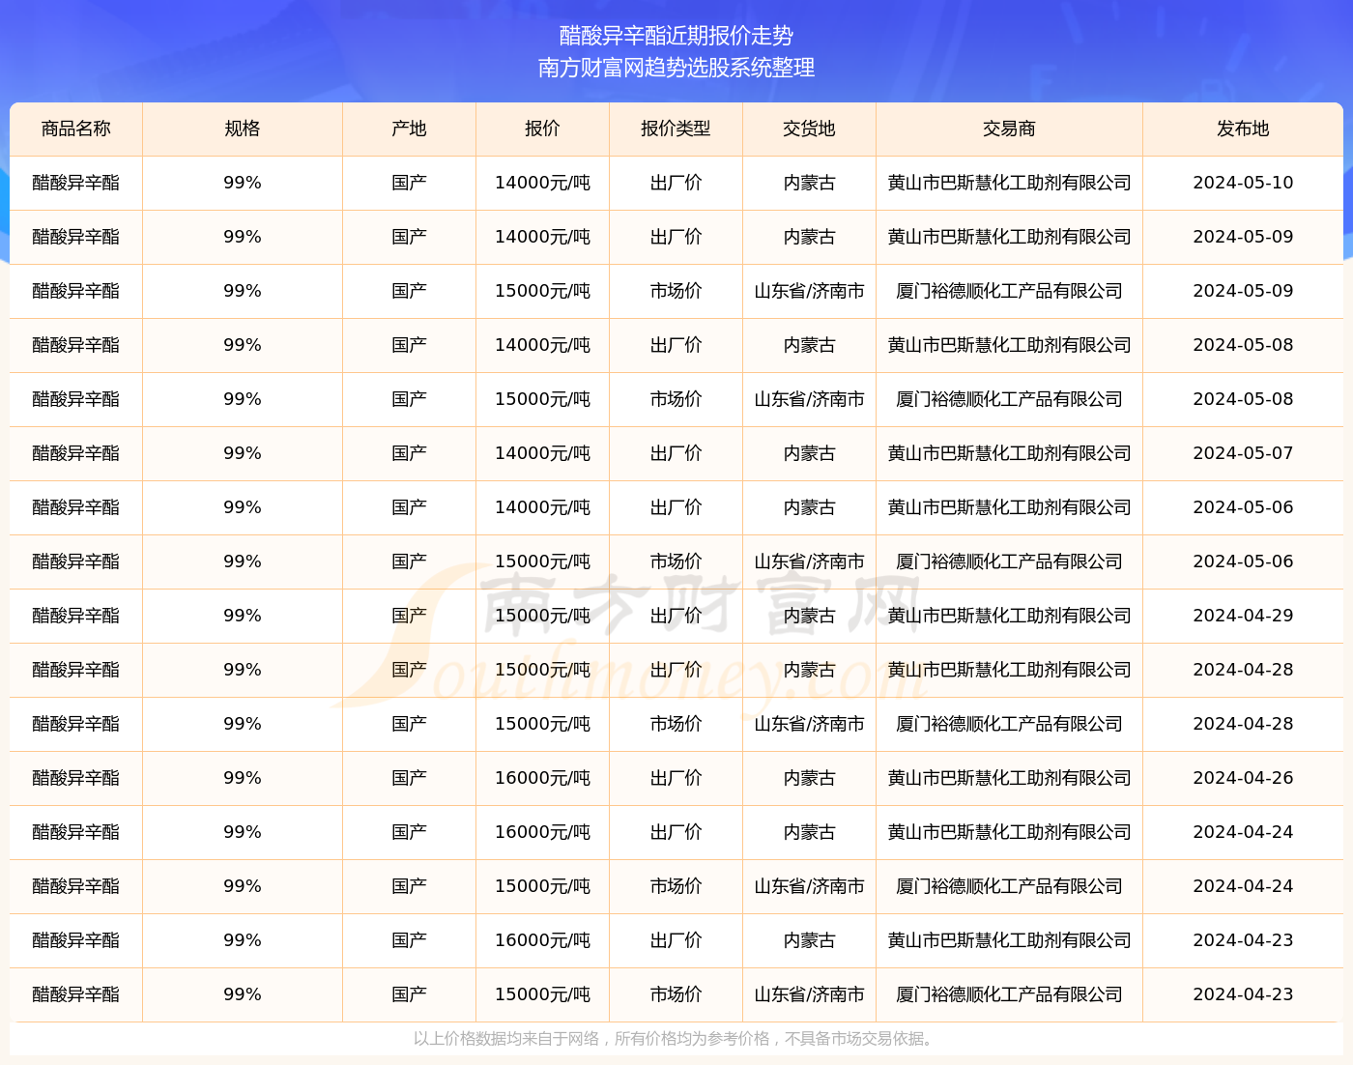Viewport: 1353px width, 1065px height.
Task: Click 山东省/济南市 in the 2024-05-06 row
Action: (x=809, y=561)
